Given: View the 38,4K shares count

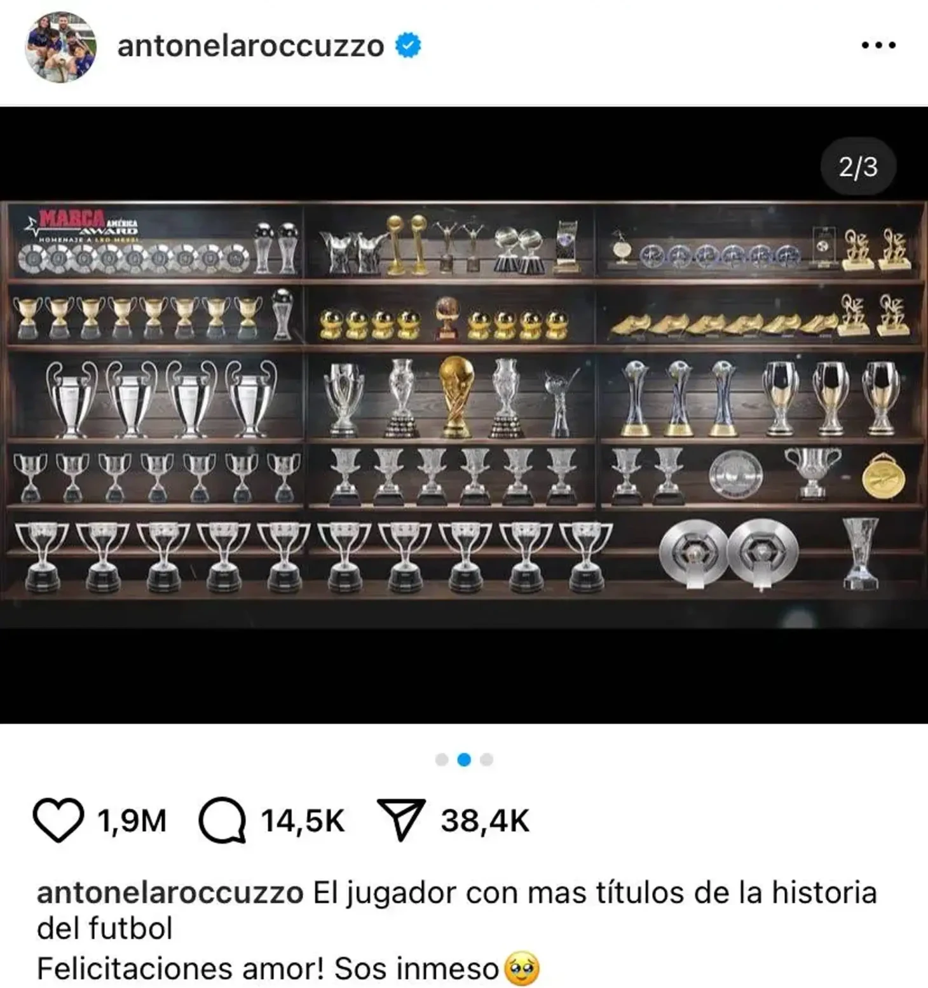Looking at the screenshot, I should [485, 820].
